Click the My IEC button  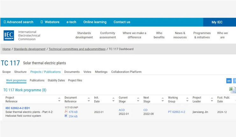point(217,22)
